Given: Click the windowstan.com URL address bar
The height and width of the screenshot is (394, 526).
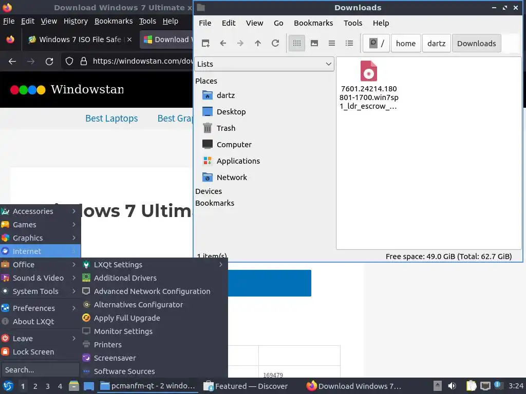Looking at the screenshot, I should click(x=142, y=61).
